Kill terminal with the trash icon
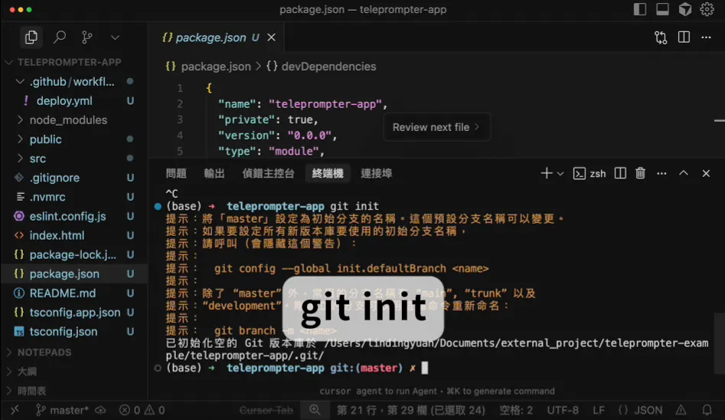This screenshot has height=420, width=725. pyautogui.click(x=640, y=174)
